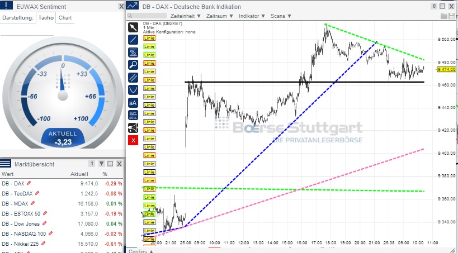Image resolution: width=458 pixels, height=253 pixels.
Task: Click the -0,61 % Nikkei change value
Action: (114, 244)
